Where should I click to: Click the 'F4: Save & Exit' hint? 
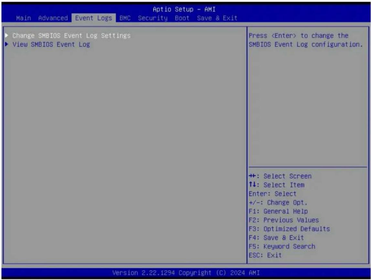pos(276,237)
